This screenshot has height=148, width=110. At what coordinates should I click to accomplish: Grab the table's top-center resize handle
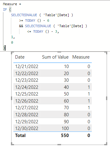(x=59, y=52)
